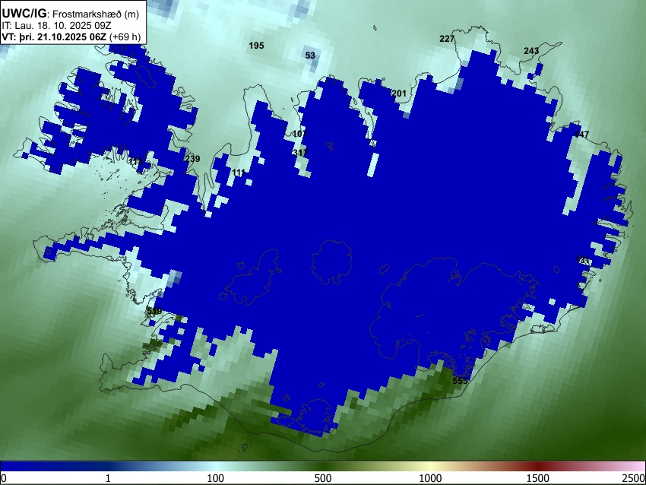Click the map value 555
The width and height of the screenshot is (646, 485).
coord(461,381)
